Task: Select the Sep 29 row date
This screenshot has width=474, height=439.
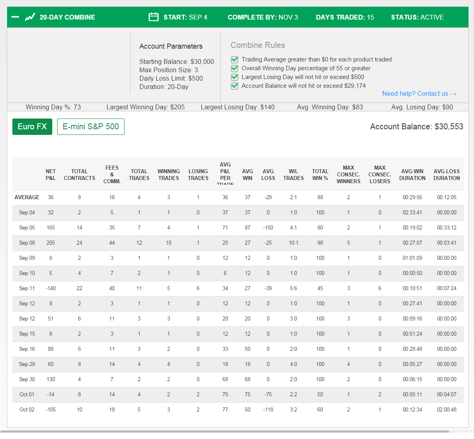Action: pos(27,364)
